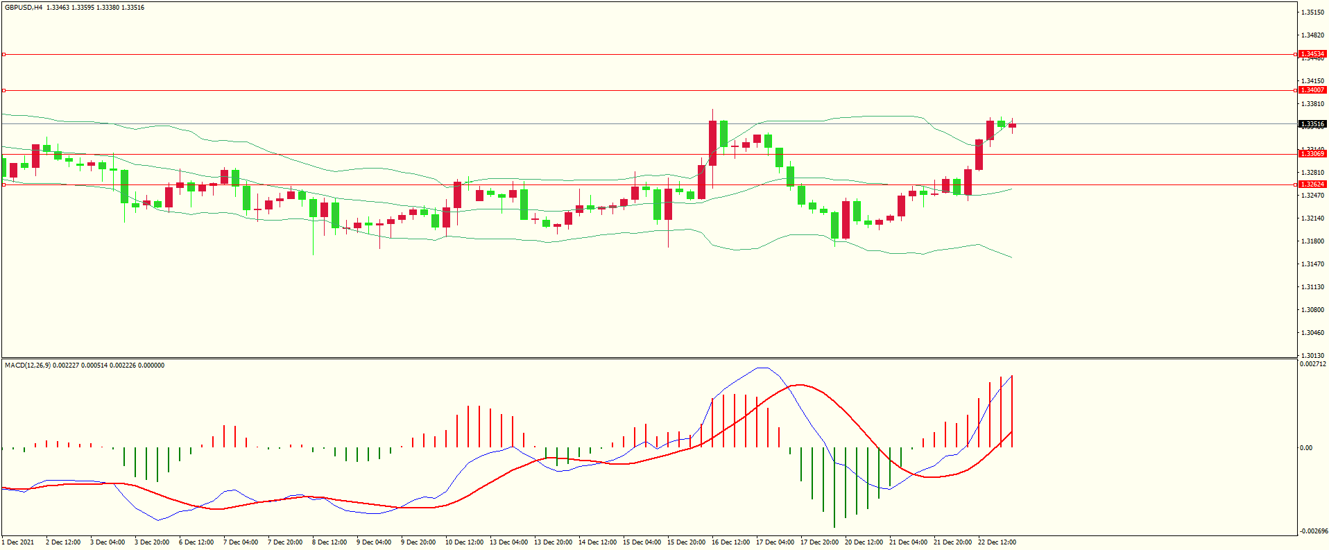The width and height of the screenshot is (1329, 550).
Task: Click the 1.32140 price axis label
Action: [x=1313, y=218]
